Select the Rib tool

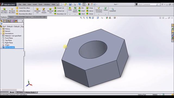81,8
